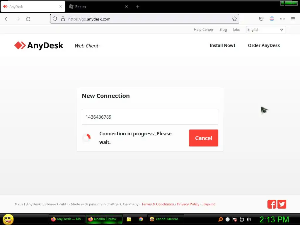Reload the page with refresh icon
300x225 pixels.
[28, 19]
